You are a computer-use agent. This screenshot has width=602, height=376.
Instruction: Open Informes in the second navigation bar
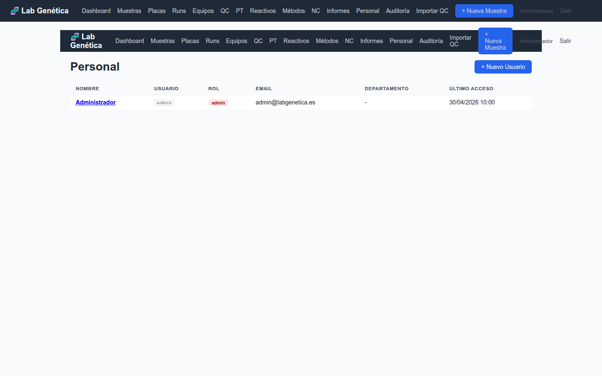point(372,41)
